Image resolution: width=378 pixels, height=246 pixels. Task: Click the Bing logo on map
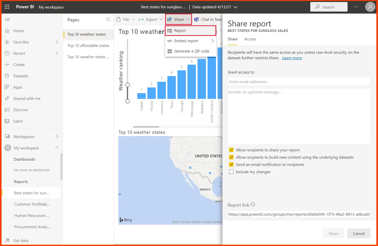pyautogui.click(x=126, y=220)
